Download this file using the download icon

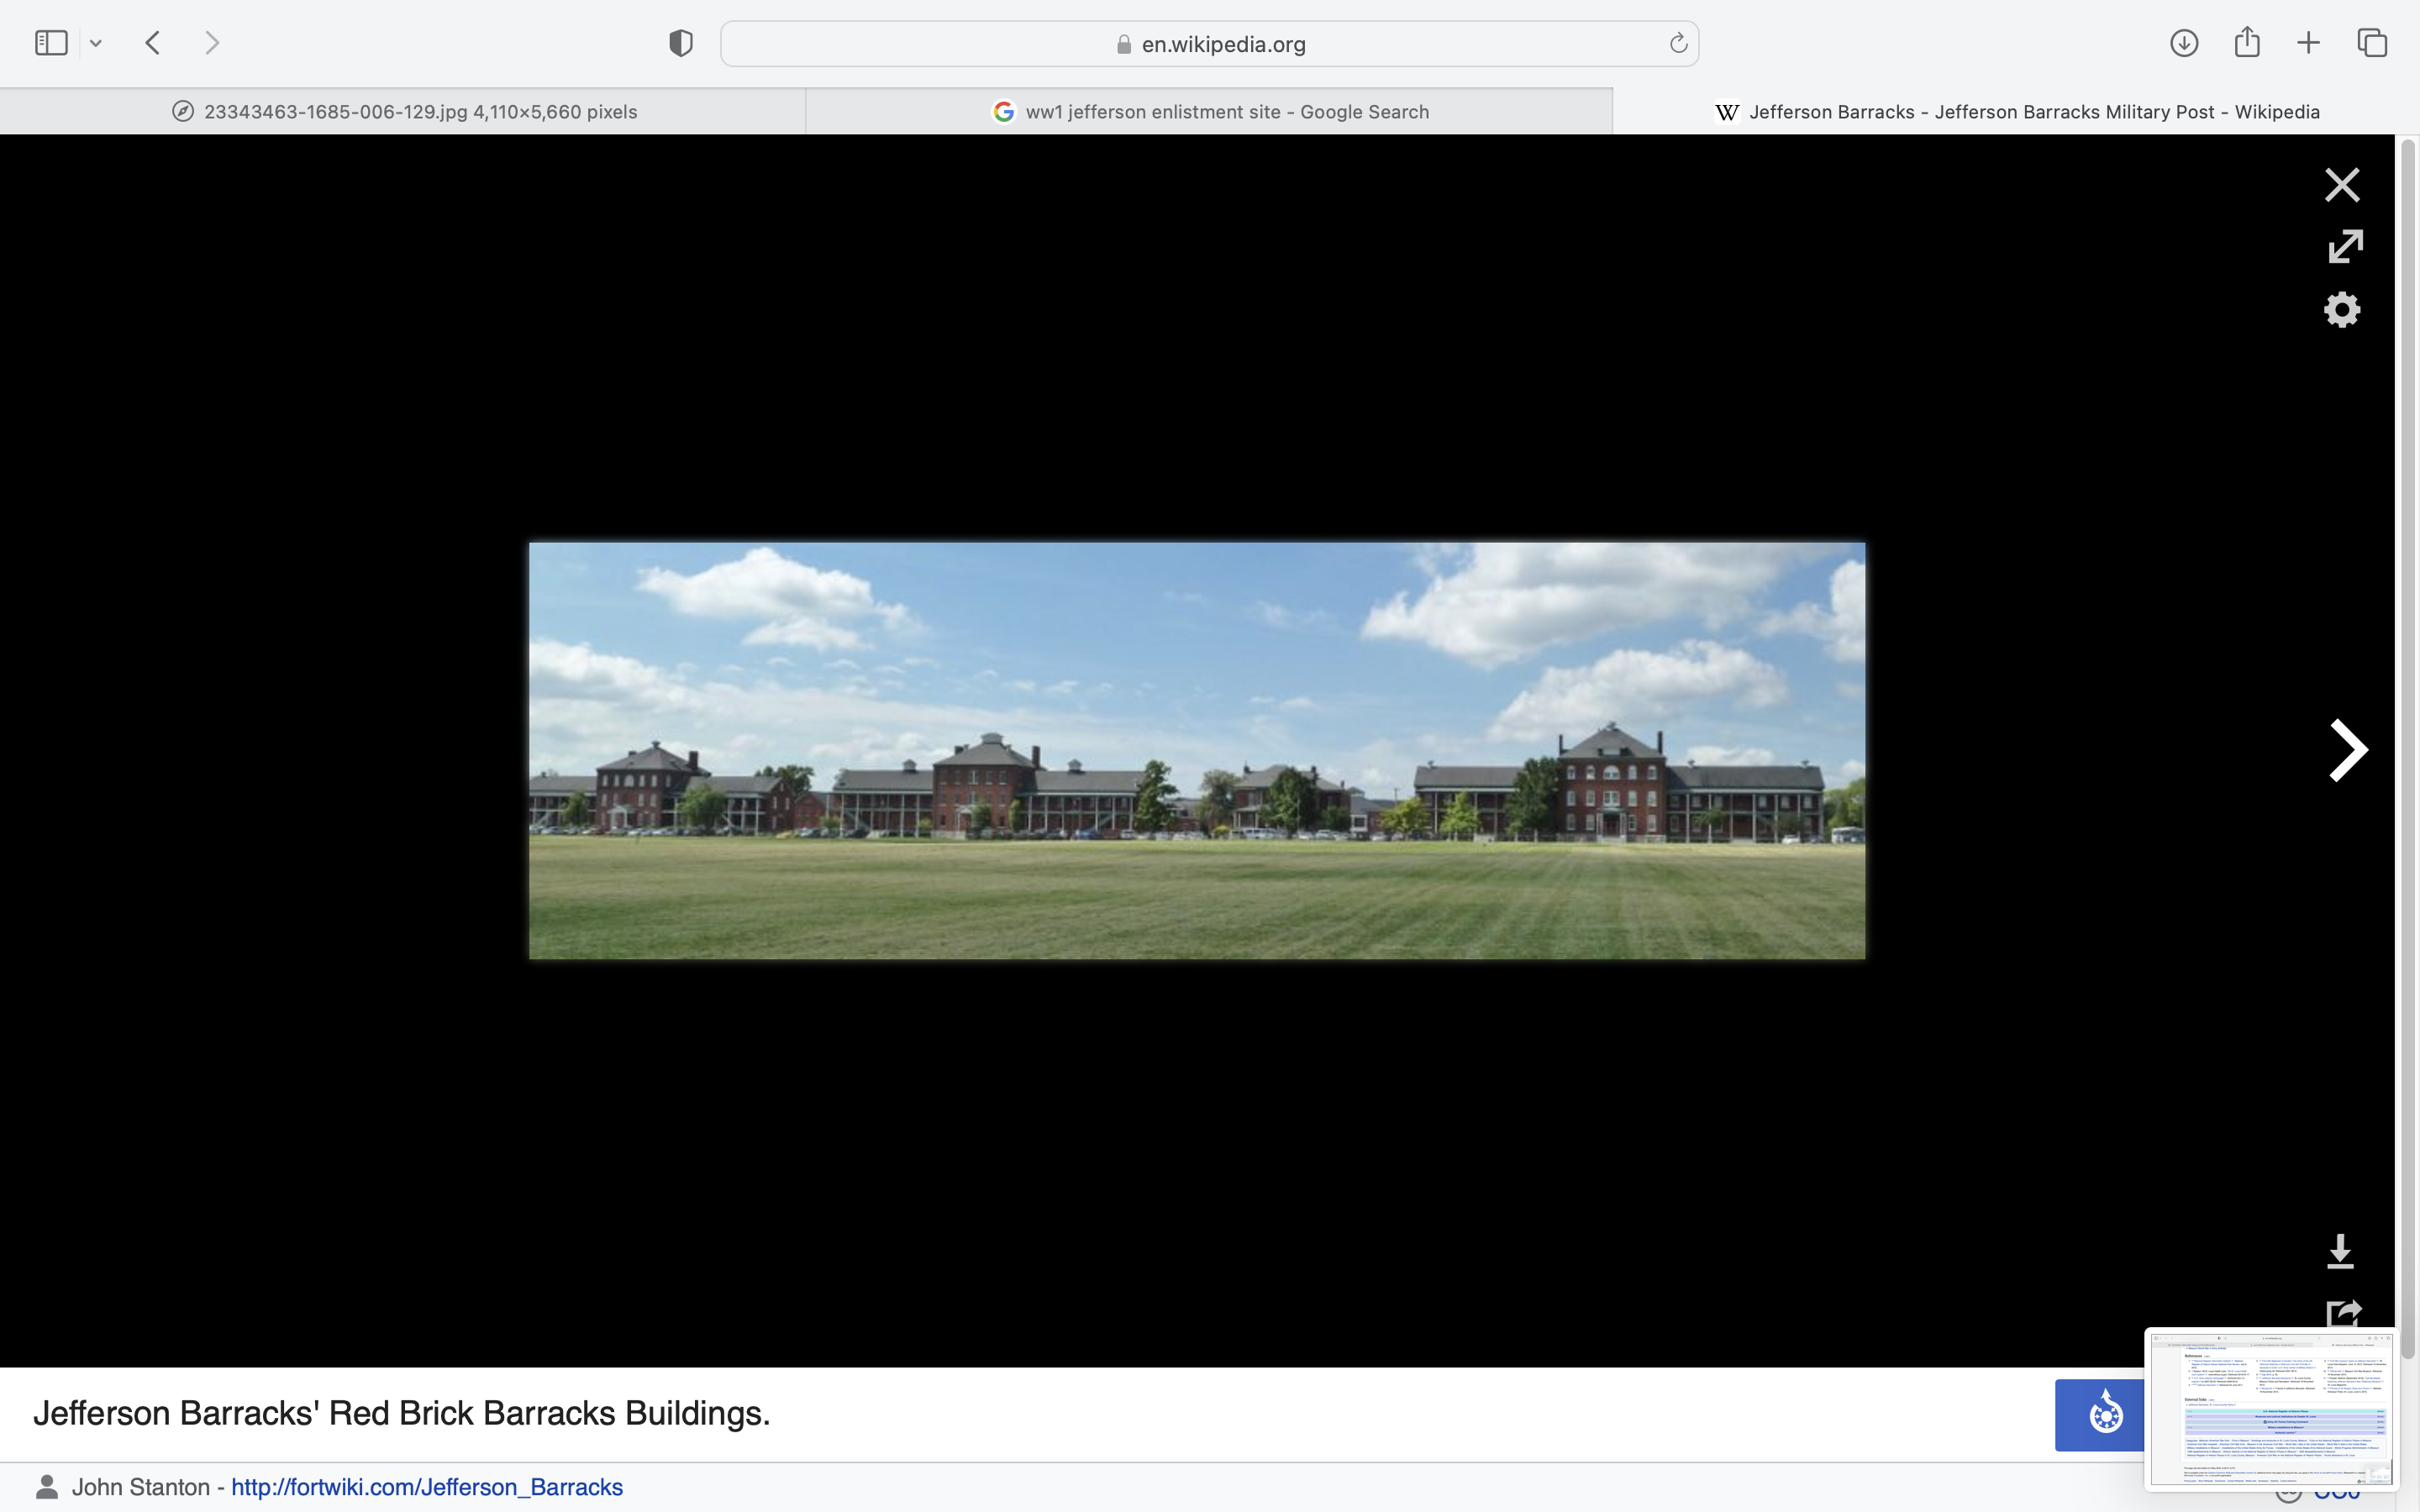2340,1251
